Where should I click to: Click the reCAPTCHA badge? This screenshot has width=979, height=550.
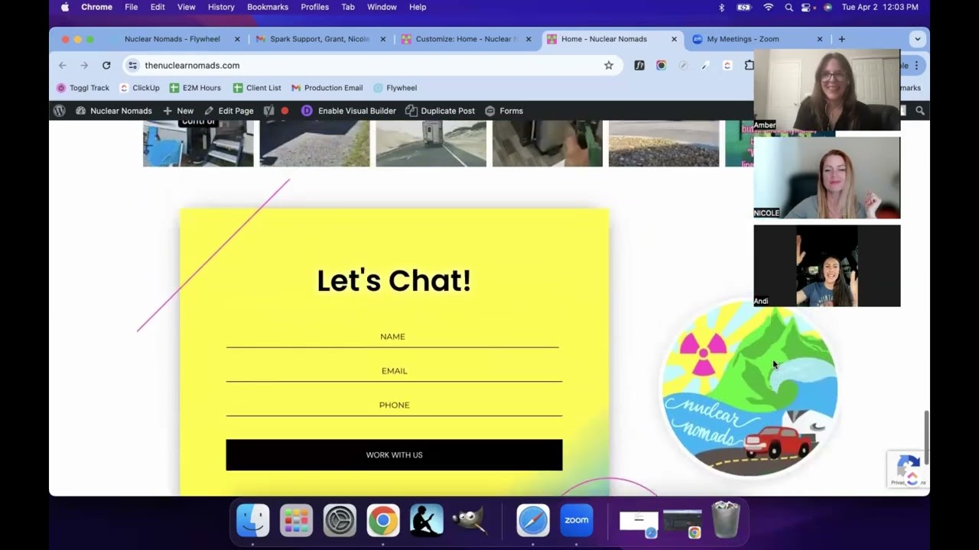(908, 469)
